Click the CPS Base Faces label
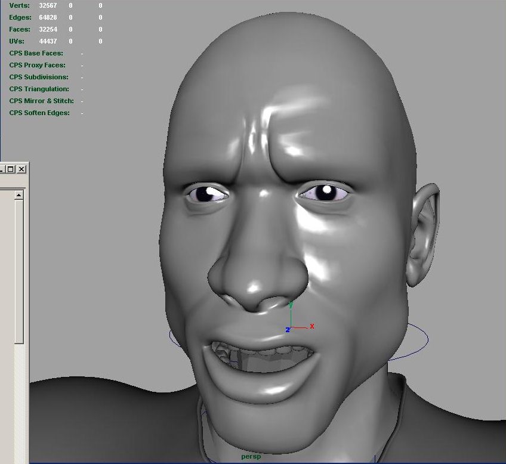Image resolution: width=506 pixels, height=464 pixels. point(36,53)
